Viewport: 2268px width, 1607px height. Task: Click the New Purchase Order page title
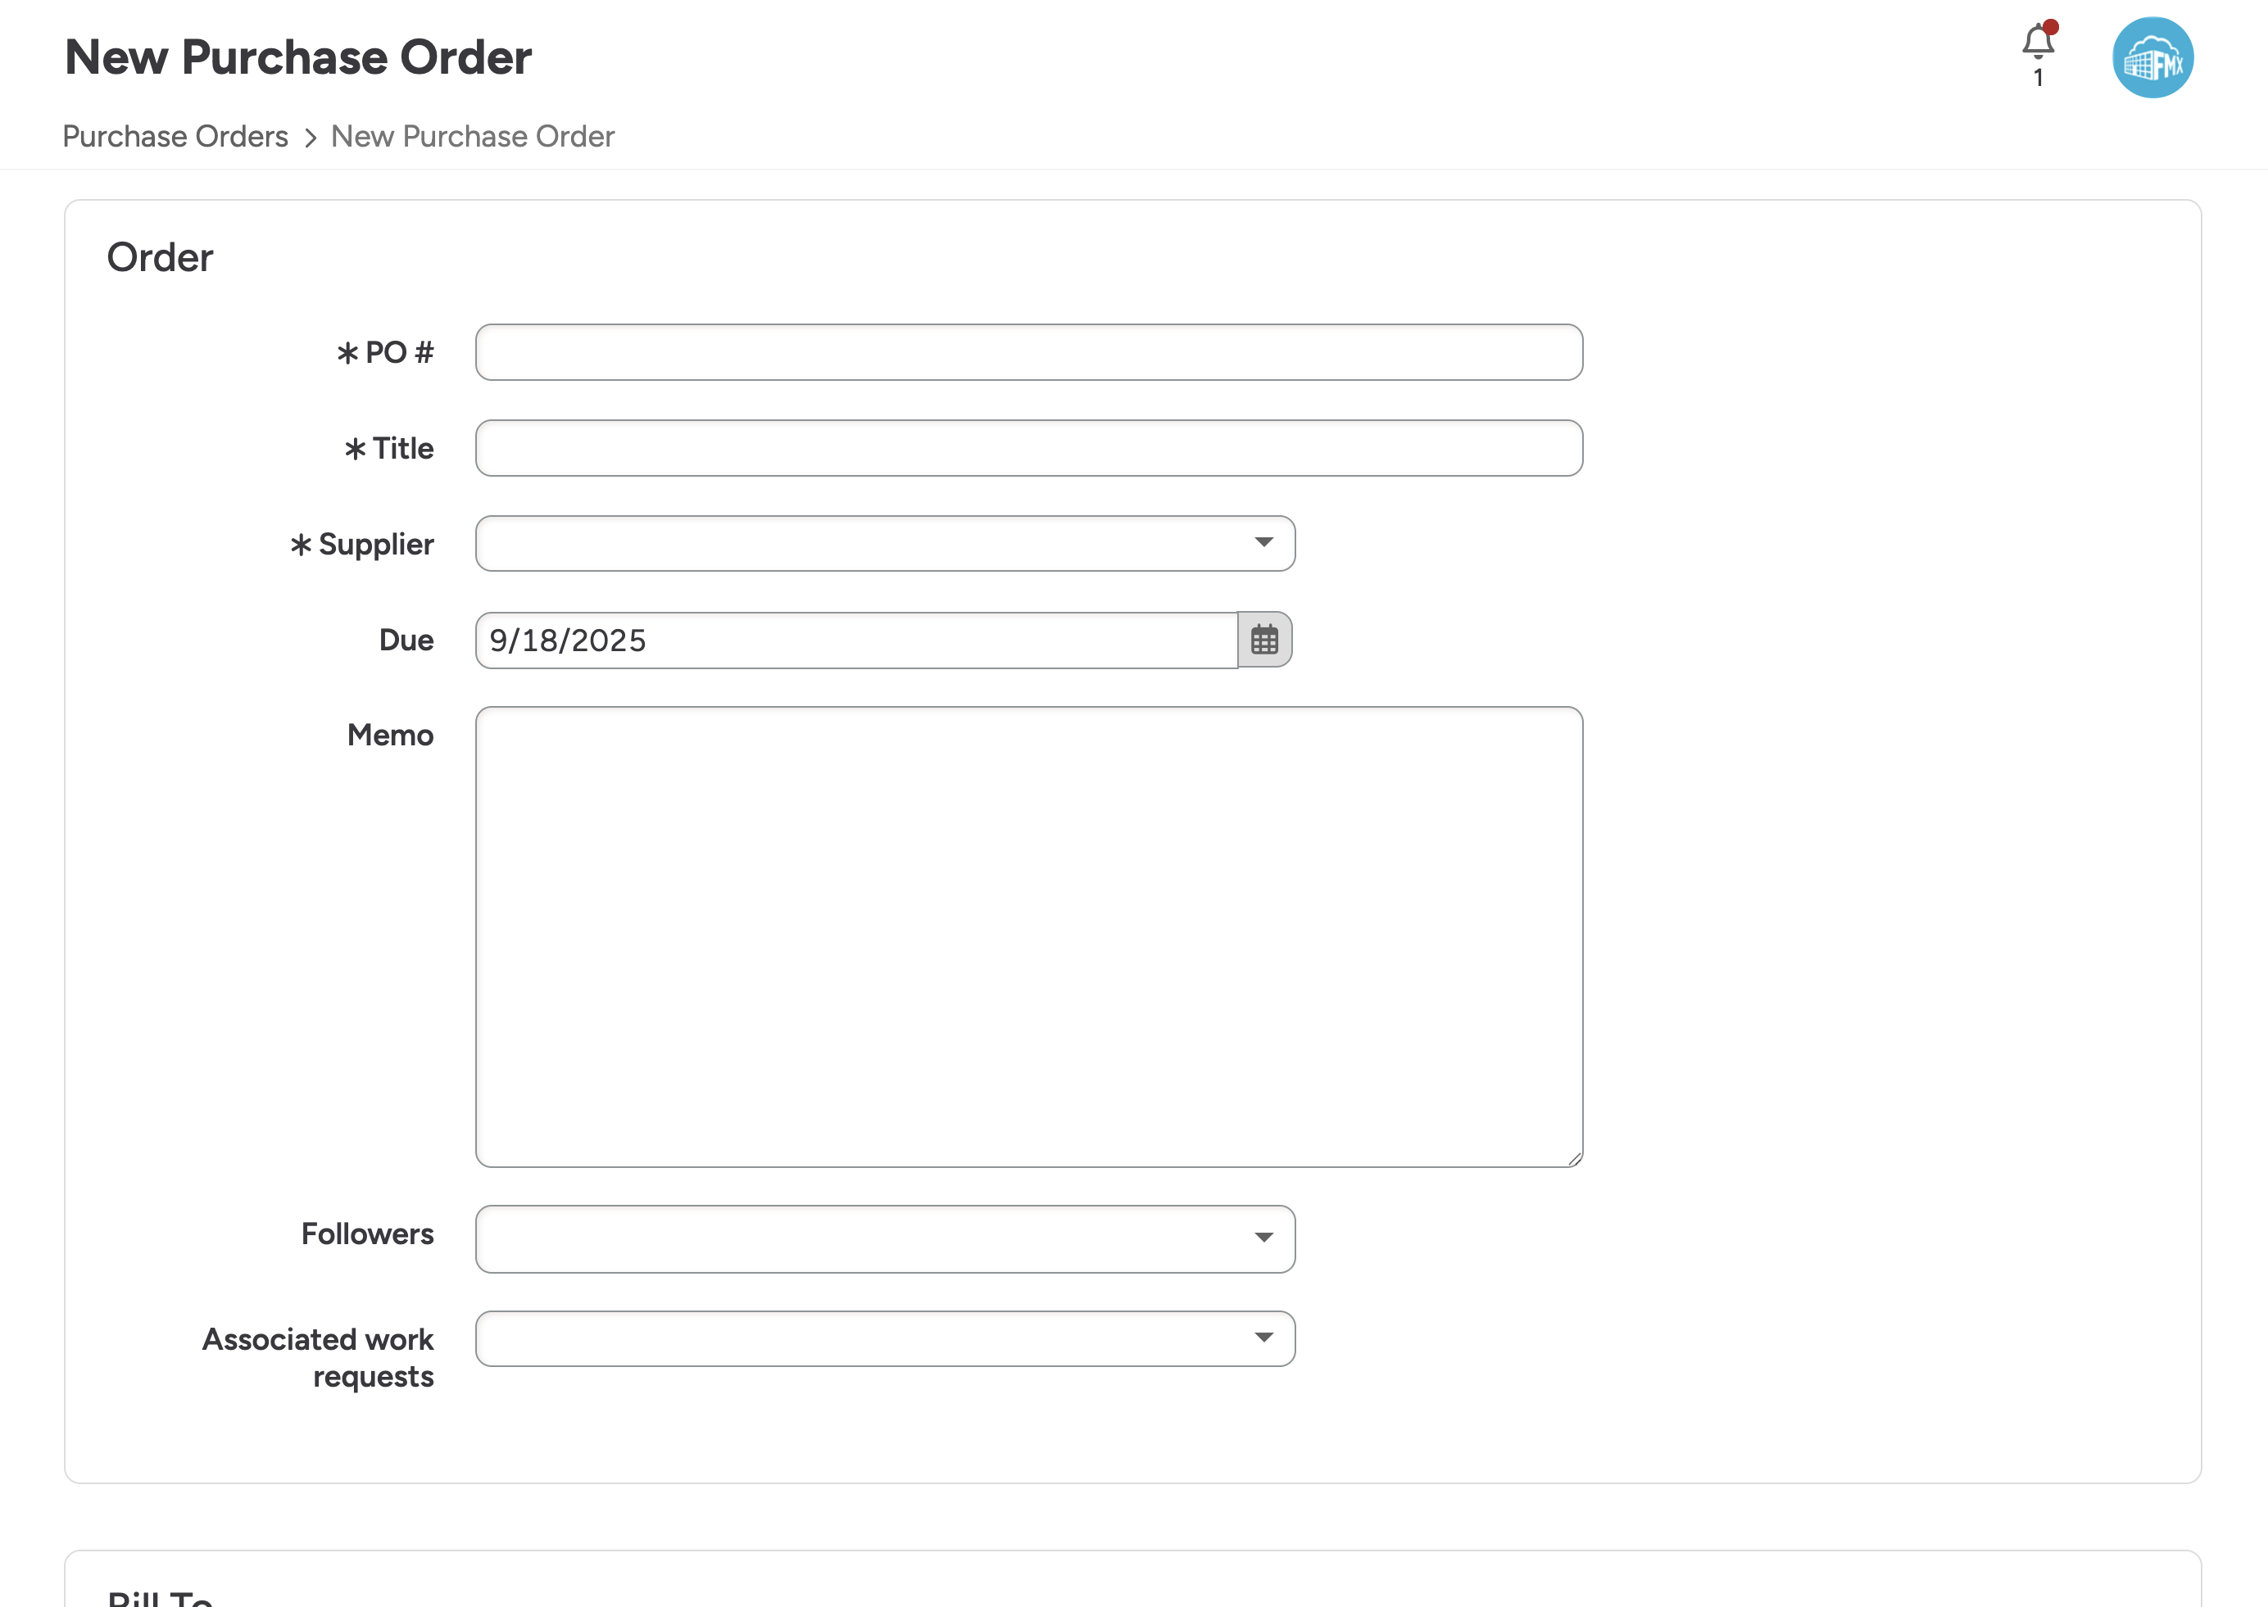[x=298, y=57]
